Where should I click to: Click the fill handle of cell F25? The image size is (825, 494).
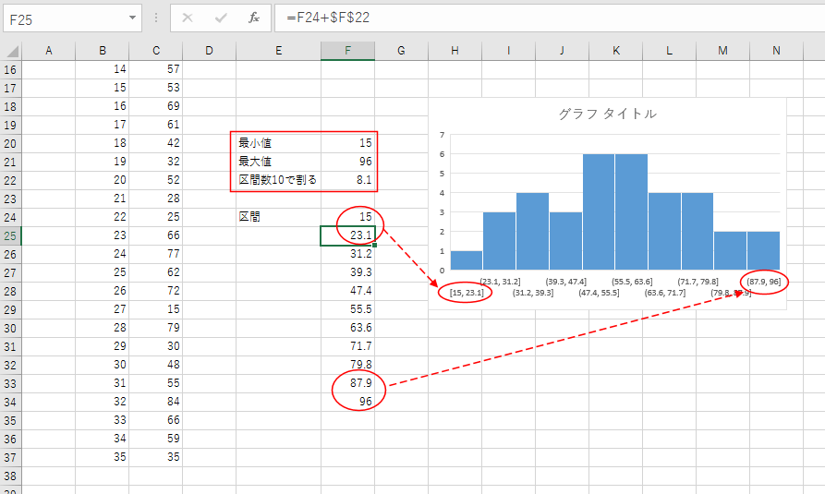point(374,246)
